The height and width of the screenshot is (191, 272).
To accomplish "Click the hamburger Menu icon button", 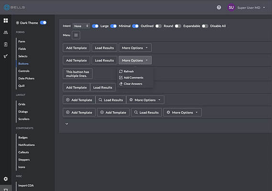I will click(76, 35).
